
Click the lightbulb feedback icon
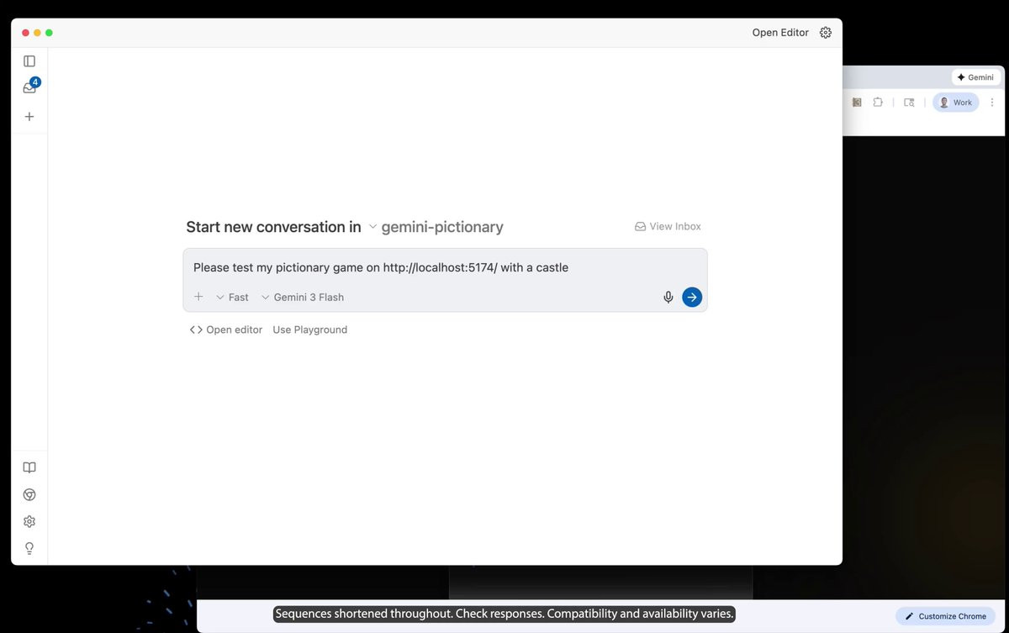coord(29,548)
